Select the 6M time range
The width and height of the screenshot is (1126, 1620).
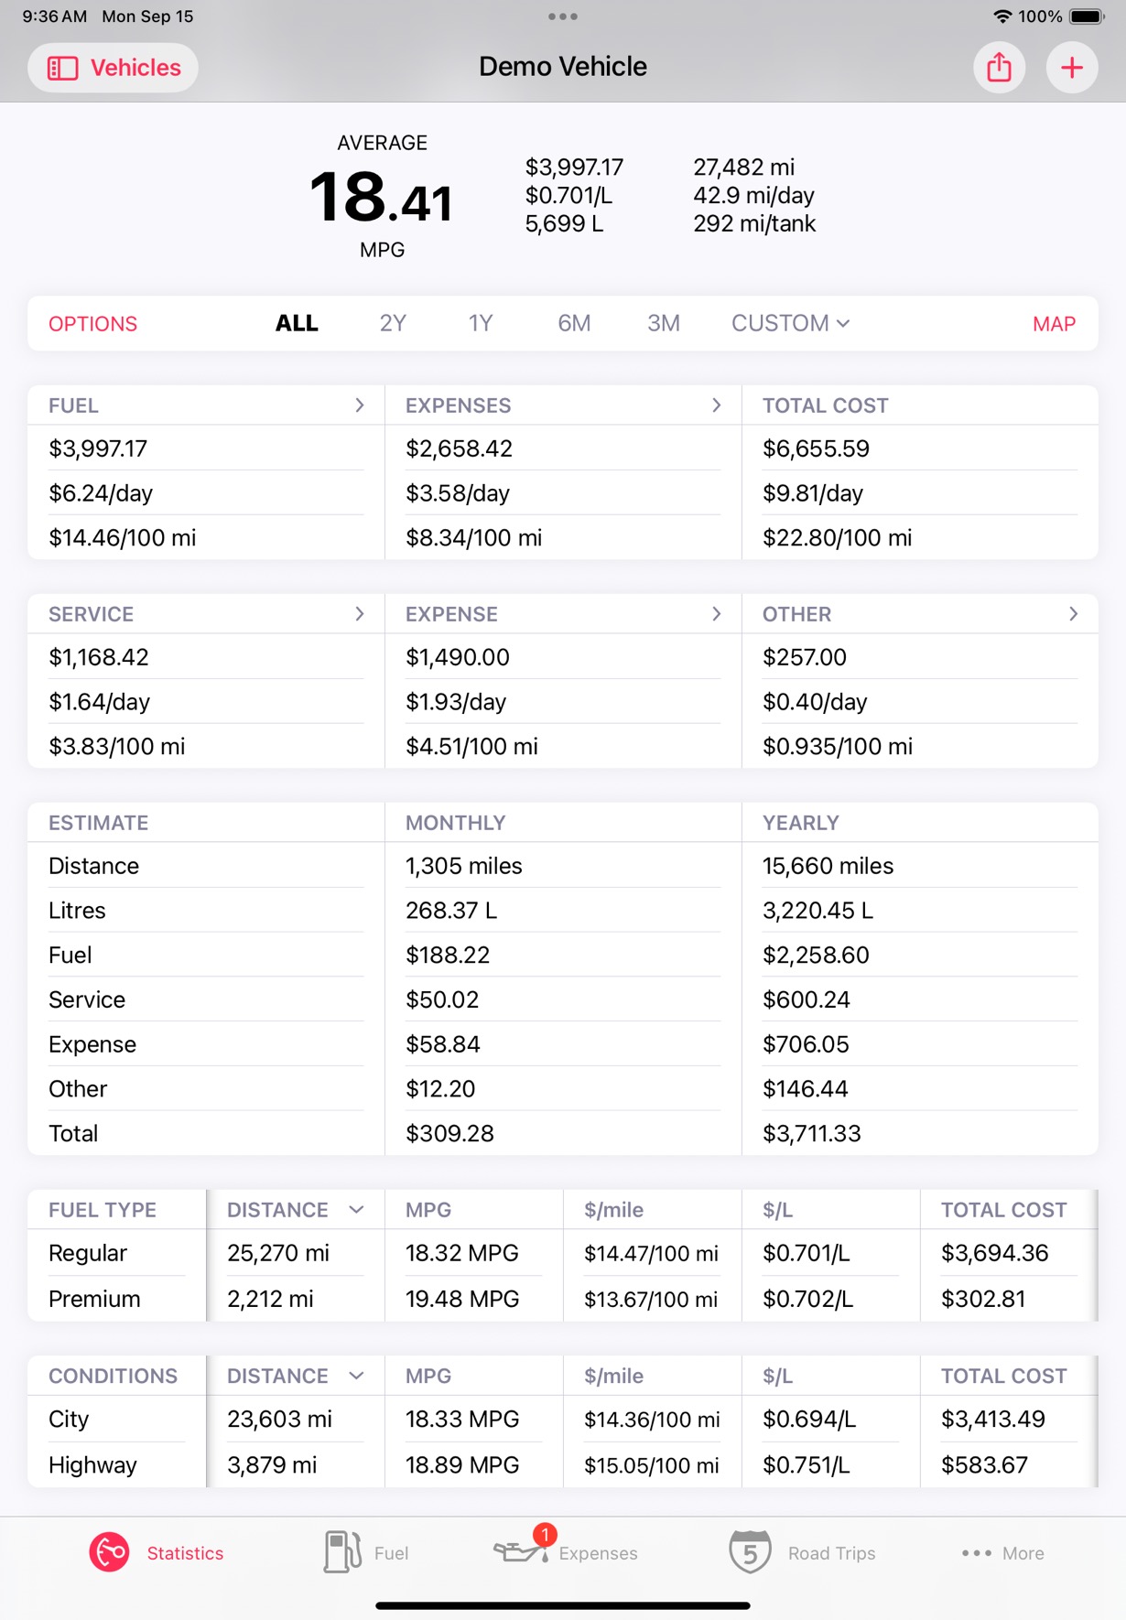574,323
